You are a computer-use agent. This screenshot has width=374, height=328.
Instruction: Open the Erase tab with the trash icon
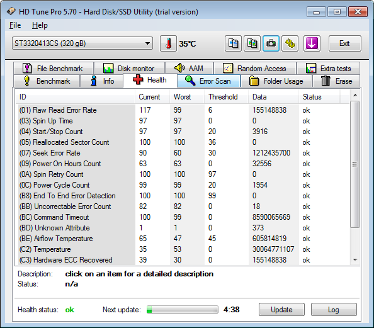336,81
